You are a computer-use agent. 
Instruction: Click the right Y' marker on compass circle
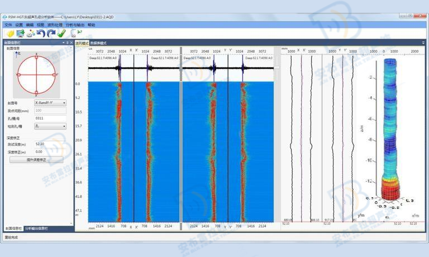click(x=54, y=75)
